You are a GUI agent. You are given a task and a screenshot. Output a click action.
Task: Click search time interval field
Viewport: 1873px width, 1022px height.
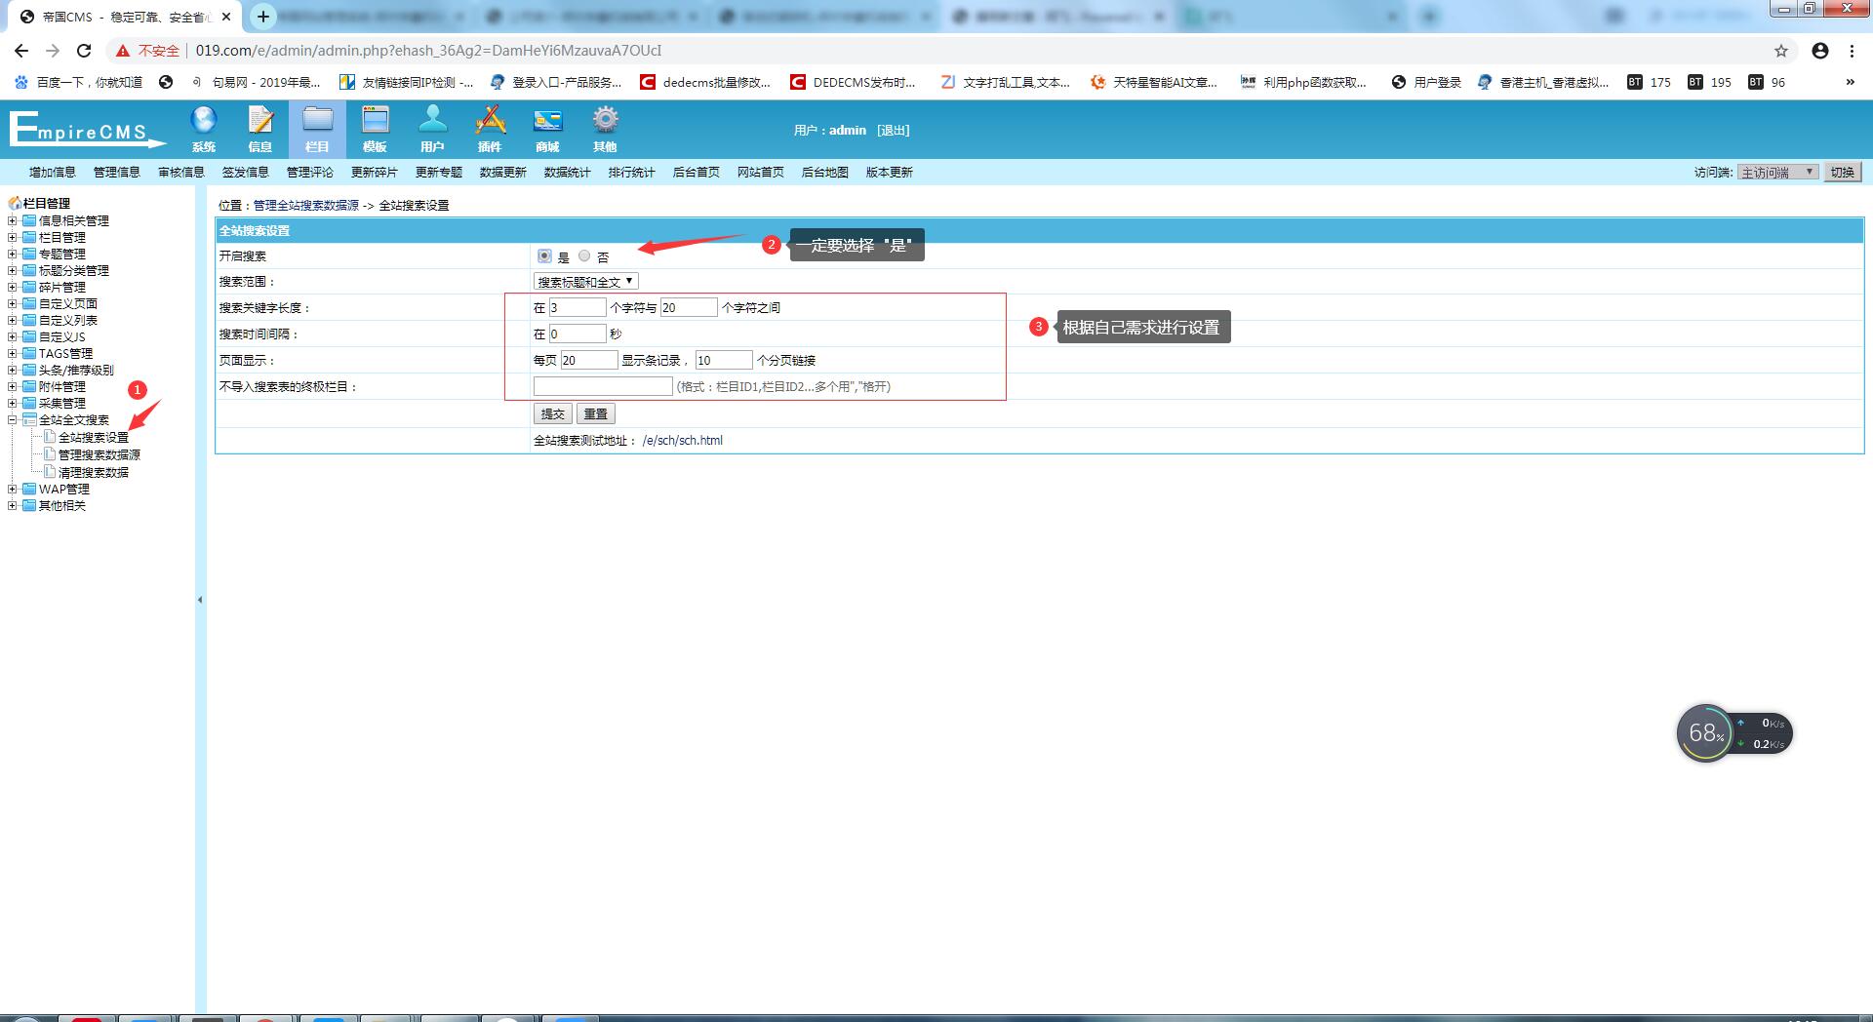point(578,334)
